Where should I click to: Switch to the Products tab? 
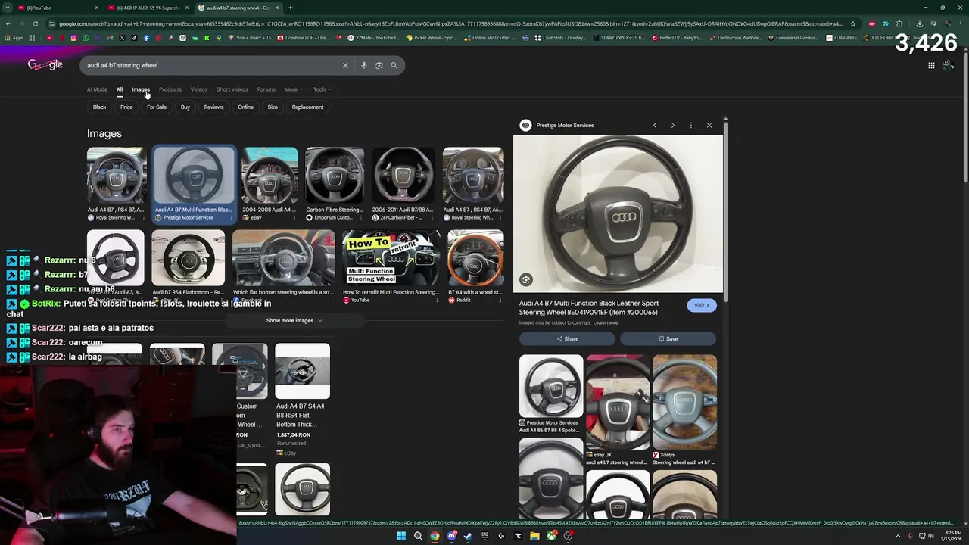click(x=170, y=89)
